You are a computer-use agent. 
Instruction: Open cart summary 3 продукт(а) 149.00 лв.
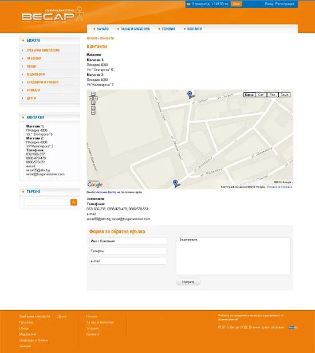[x=210, y=4]
